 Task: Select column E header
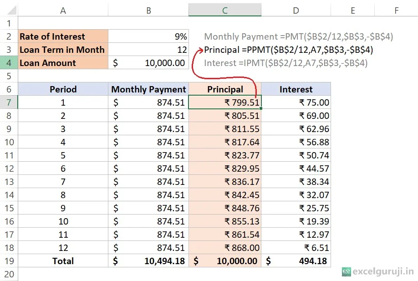click(x=353, y=10)
